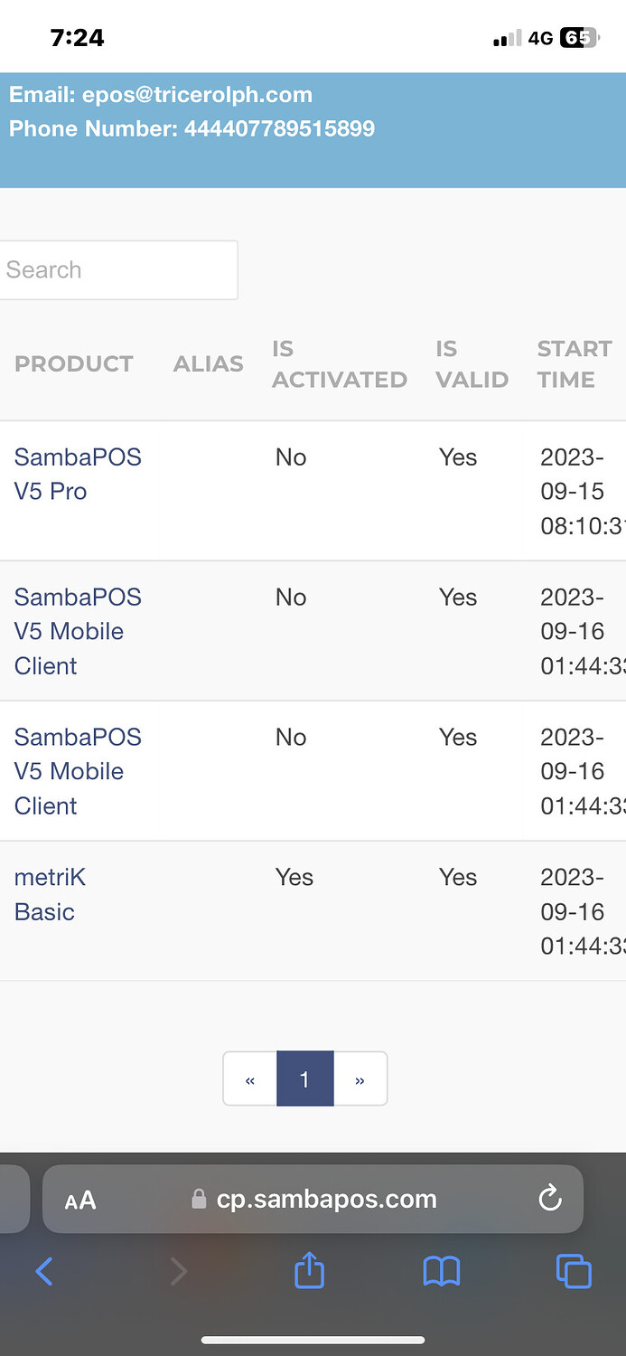The width and height of the screenshot is (626, 1356).
Task: Sort by IS VALID column header
Action: [x=472, y=364]
